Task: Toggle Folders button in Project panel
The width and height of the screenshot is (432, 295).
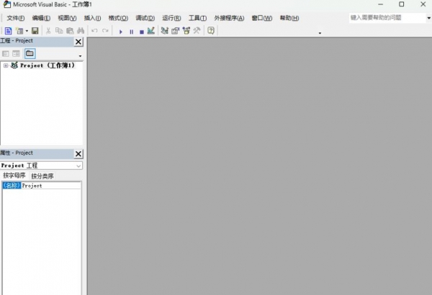Action: 30,53
